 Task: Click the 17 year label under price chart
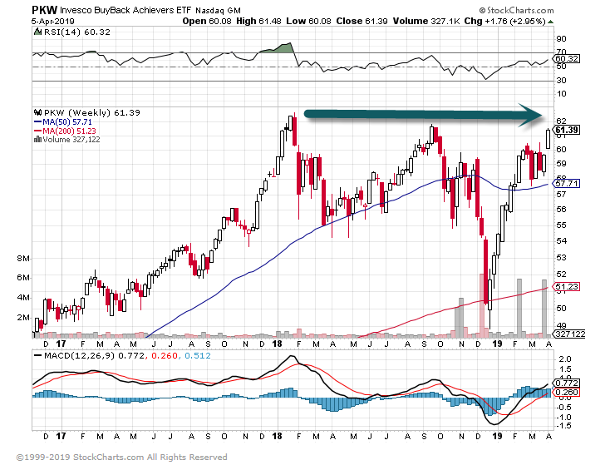61,344
